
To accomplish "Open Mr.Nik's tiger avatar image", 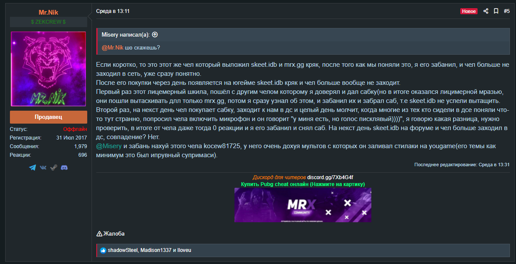I will [48, 69].
